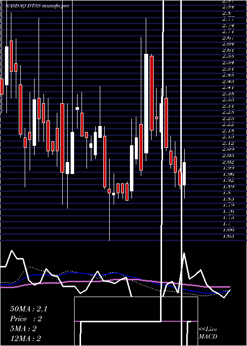Click the Price : 2 value
Viewport: 247px width, 346px height.
[x=26, y=319]
